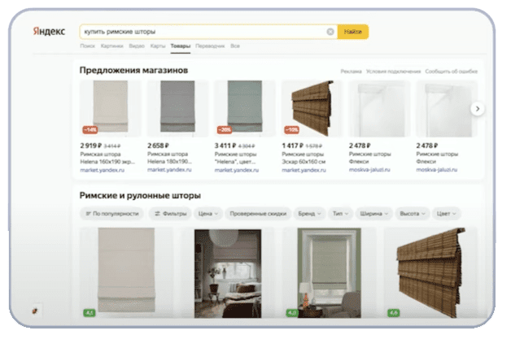The height and width of the screenshot is (339, 511).
Task: Select the Товары tab
Action: (180, 46)
